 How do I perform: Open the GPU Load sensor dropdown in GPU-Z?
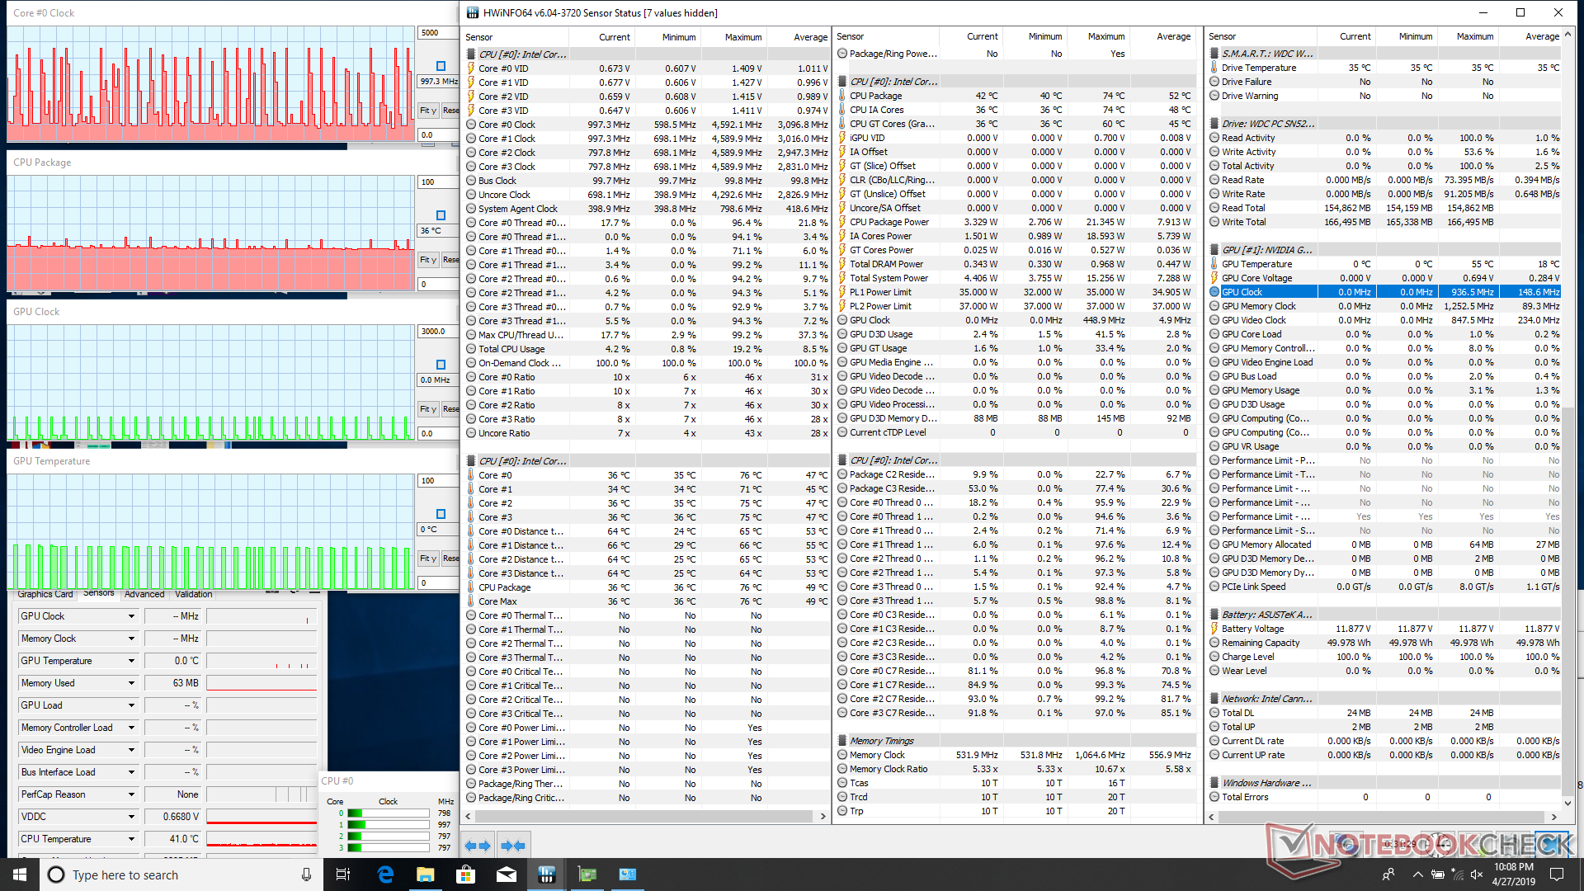pos(131,705)
